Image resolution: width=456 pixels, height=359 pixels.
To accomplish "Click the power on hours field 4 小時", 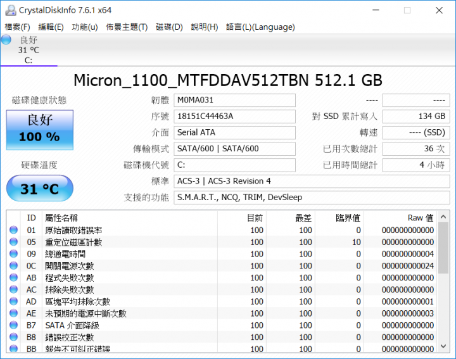I will coord(416,165).
